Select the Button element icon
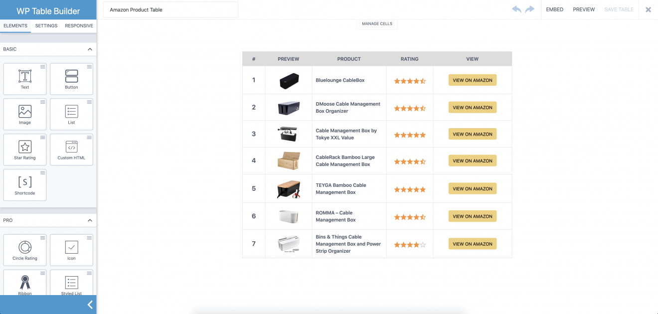 point(71,78)
